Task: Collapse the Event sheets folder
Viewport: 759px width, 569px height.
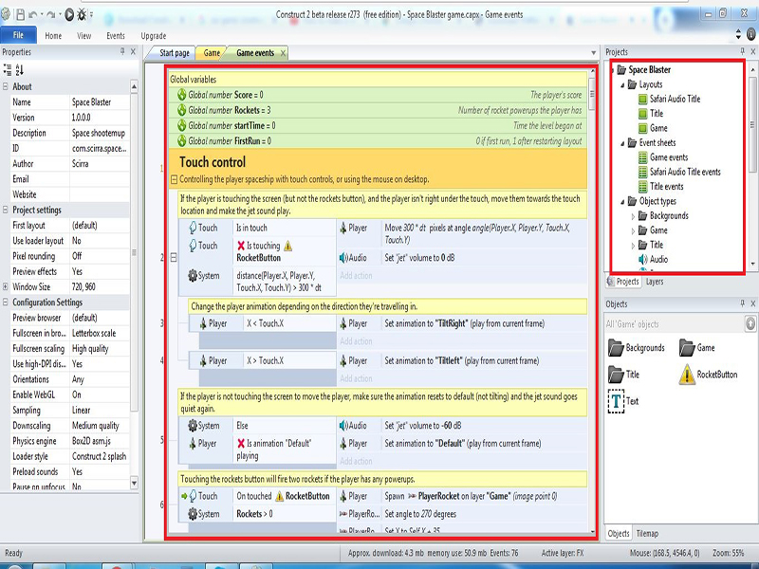Action: point(622,143)
